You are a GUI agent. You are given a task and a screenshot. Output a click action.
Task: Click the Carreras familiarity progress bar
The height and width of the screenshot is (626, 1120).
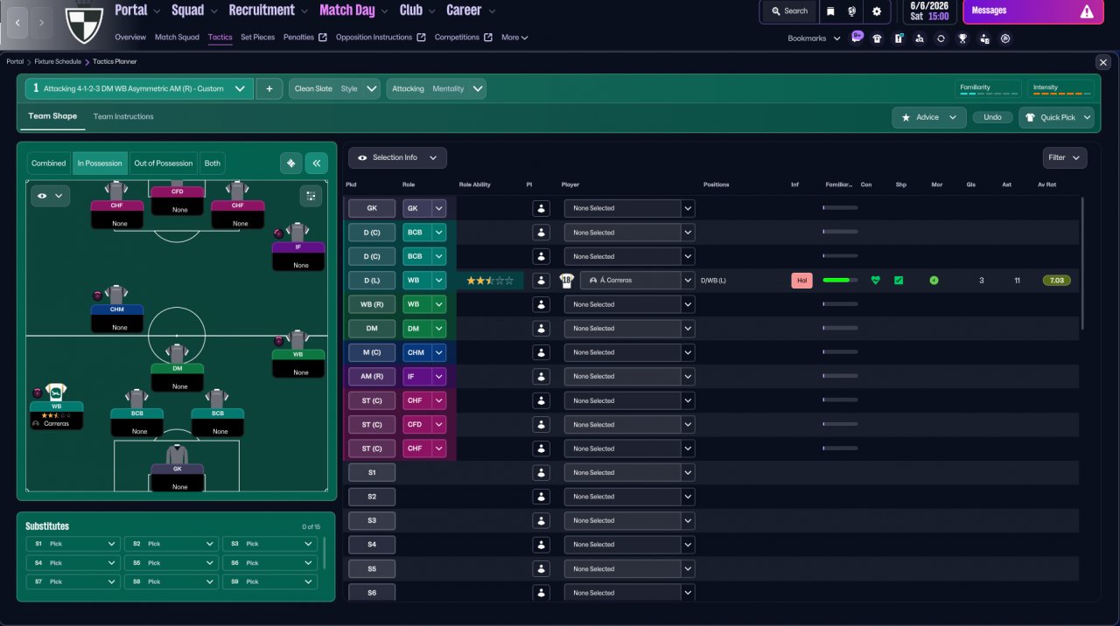(x=840, y=281)
